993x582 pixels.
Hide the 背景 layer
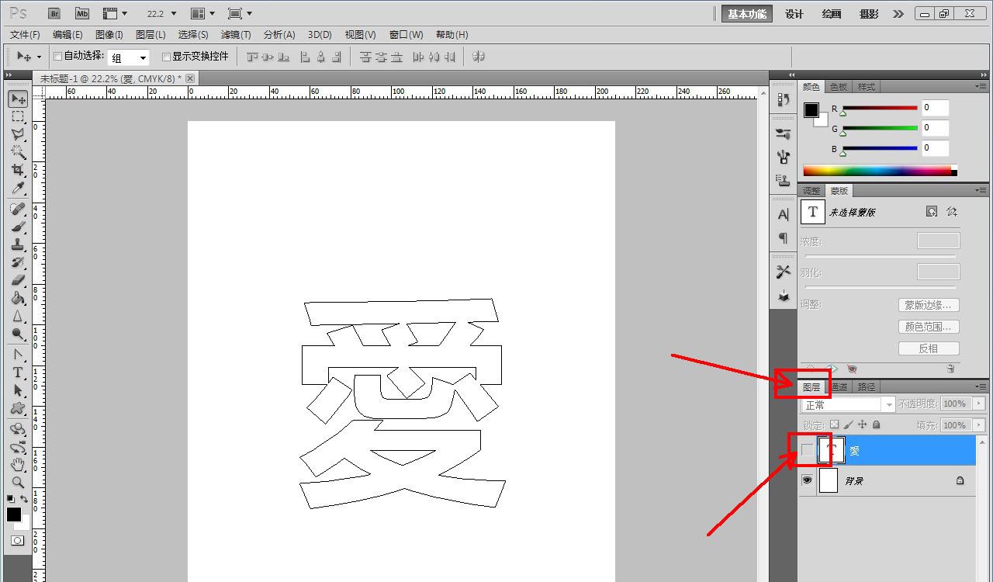coord(808,480)
